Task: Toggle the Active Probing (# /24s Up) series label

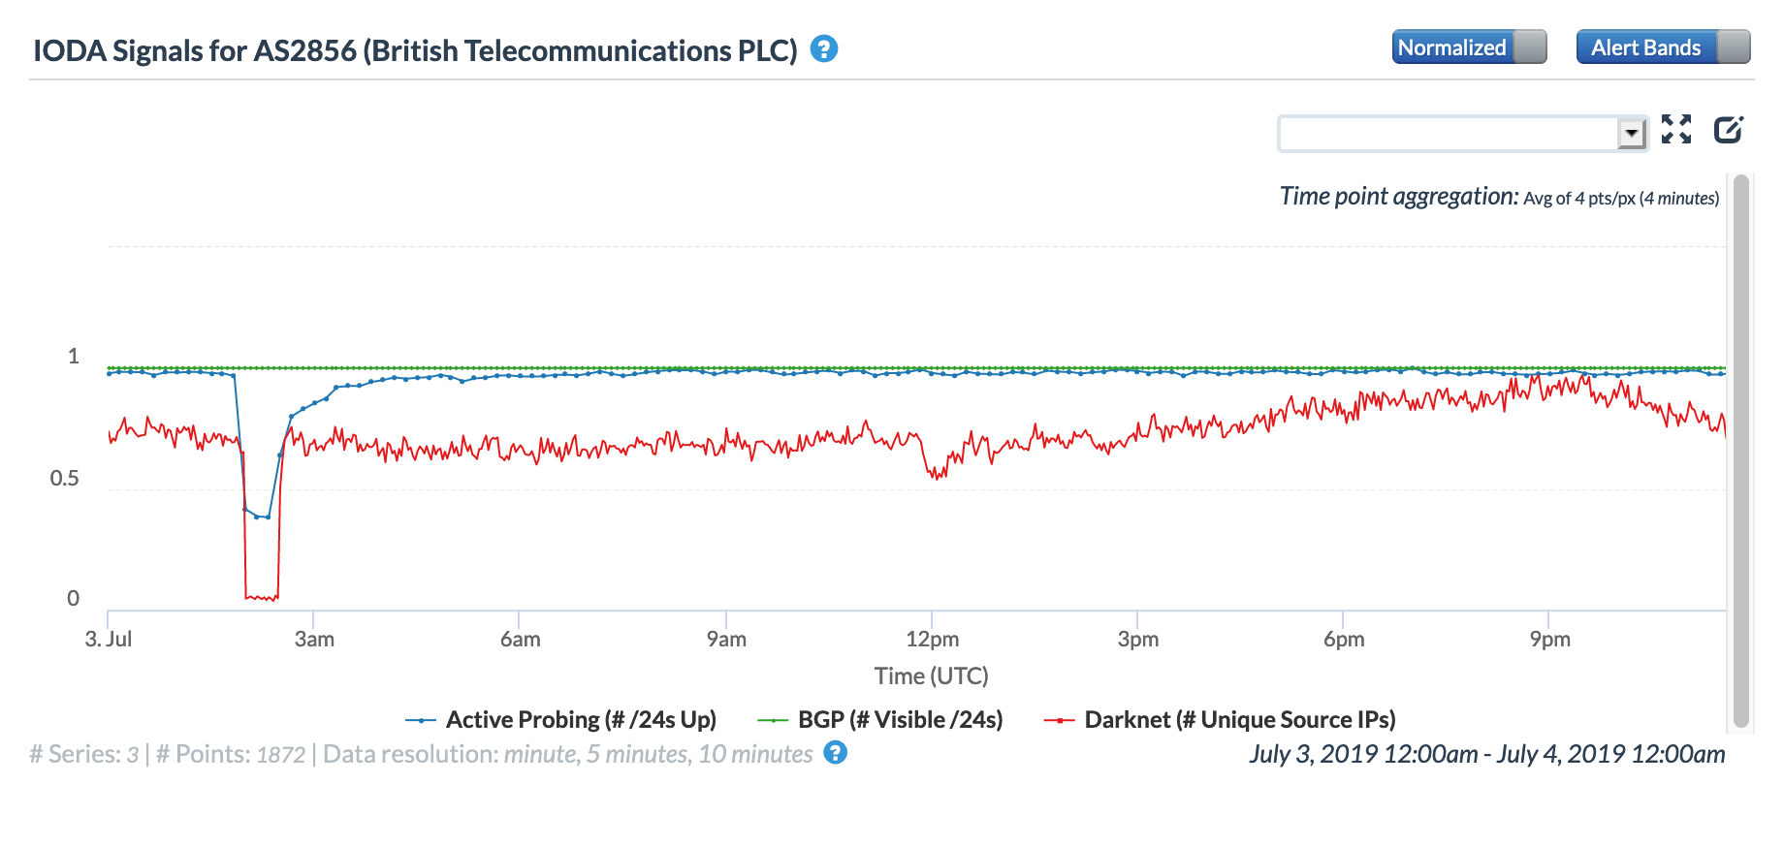Action: [x=581, y=720]
